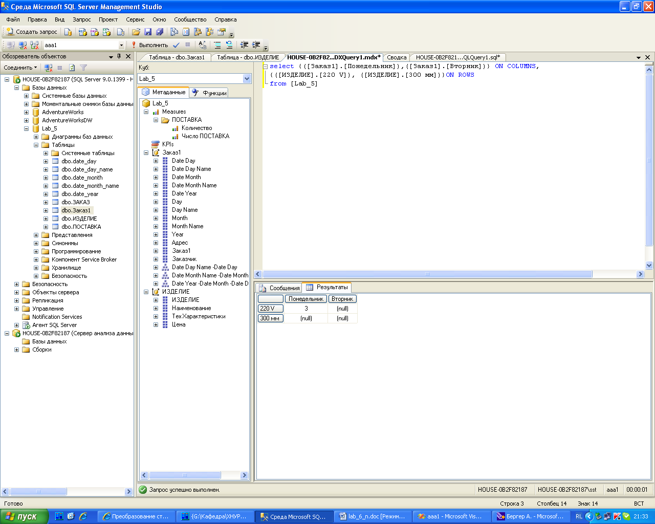Open the Registered Servers window icon
The width and height of the screenshot is (655, 524).
click(174, 32)
